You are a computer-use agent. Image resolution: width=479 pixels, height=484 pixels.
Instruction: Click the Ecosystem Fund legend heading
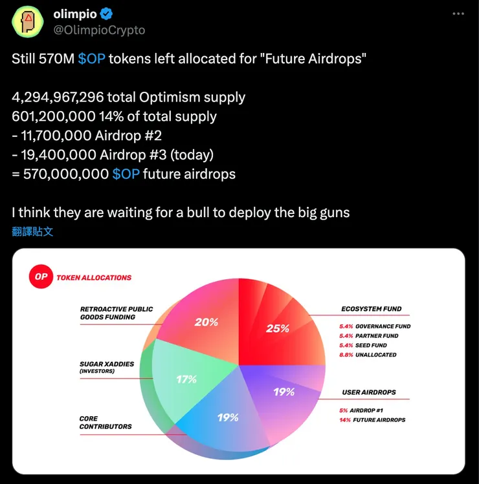372,309
